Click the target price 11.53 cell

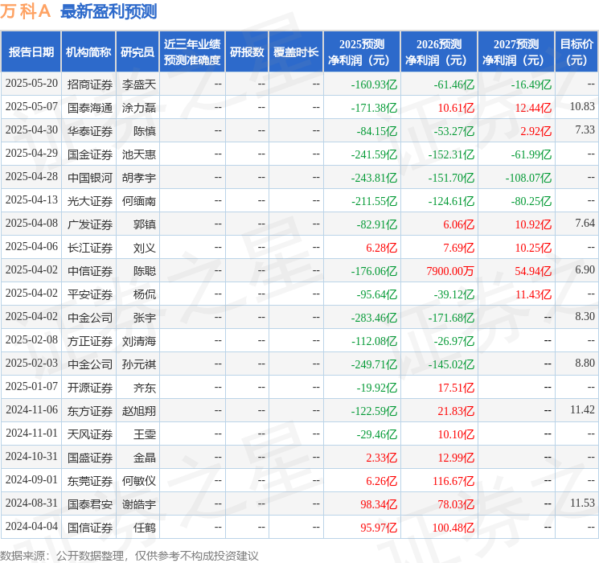[582, 503]
